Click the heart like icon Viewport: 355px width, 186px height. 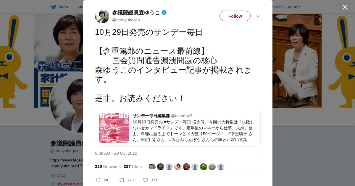[x=146, y=180]
